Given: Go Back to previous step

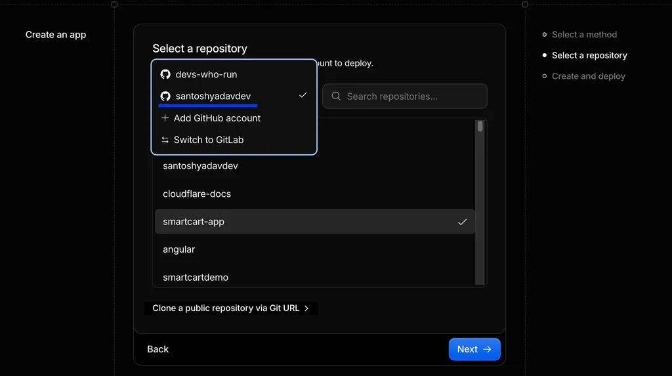Looking at the screenshot, I should pyautogui.click(x=157, y=349).
